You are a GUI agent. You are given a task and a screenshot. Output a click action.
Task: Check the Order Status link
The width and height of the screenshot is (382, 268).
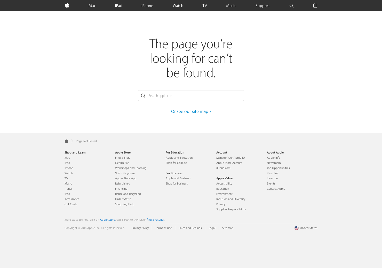point(123,199)
